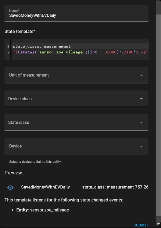Open the Device class dropdown
Screen dimensions: 161x228
(77, 99)
